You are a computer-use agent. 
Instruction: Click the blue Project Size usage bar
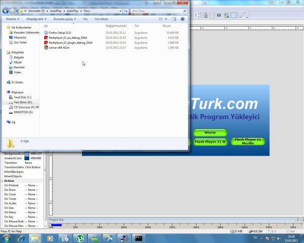pyautogui.click(x=56, y=225)
